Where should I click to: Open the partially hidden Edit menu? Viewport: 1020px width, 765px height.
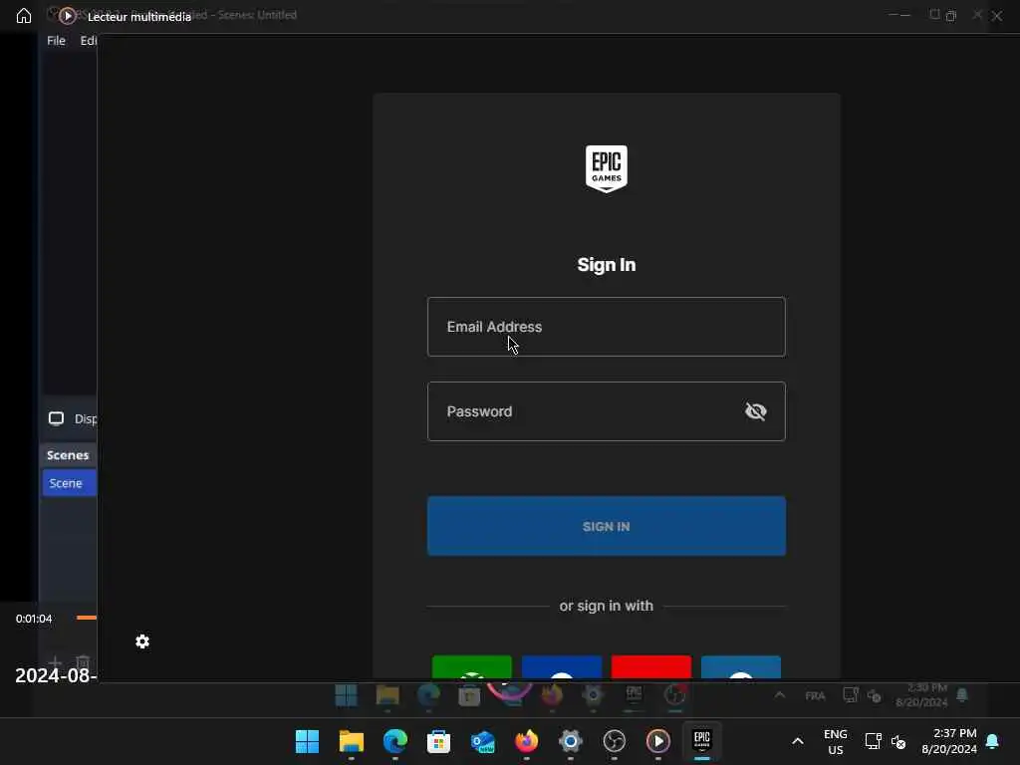coord(89,40)
